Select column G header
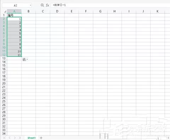The image size is (170, 140). [100, 11]
